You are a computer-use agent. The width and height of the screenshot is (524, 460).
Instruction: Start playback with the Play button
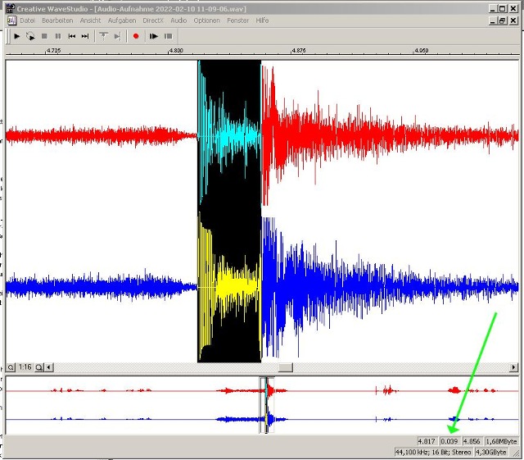(16, 36)
